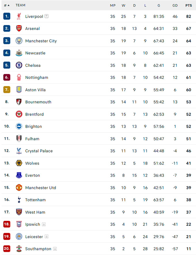Click the Newcastle club crest
Screen dimensions: 196x255
coord(19,53)
